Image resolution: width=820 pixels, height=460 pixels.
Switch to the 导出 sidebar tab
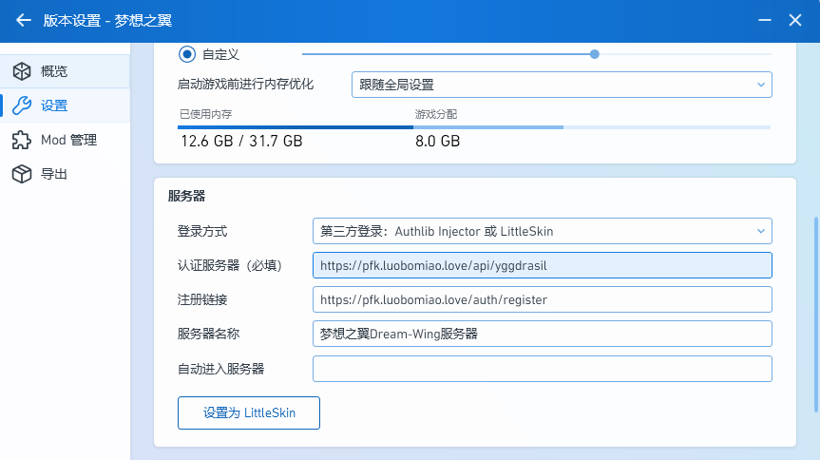tap(53, 174)
